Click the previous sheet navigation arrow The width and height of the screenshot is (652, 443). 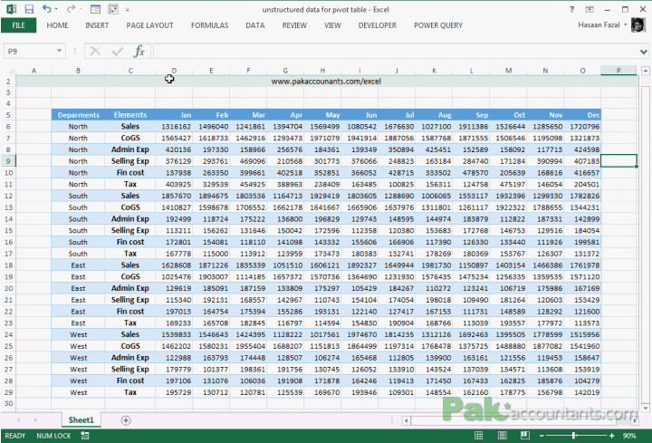coord(19,420)
